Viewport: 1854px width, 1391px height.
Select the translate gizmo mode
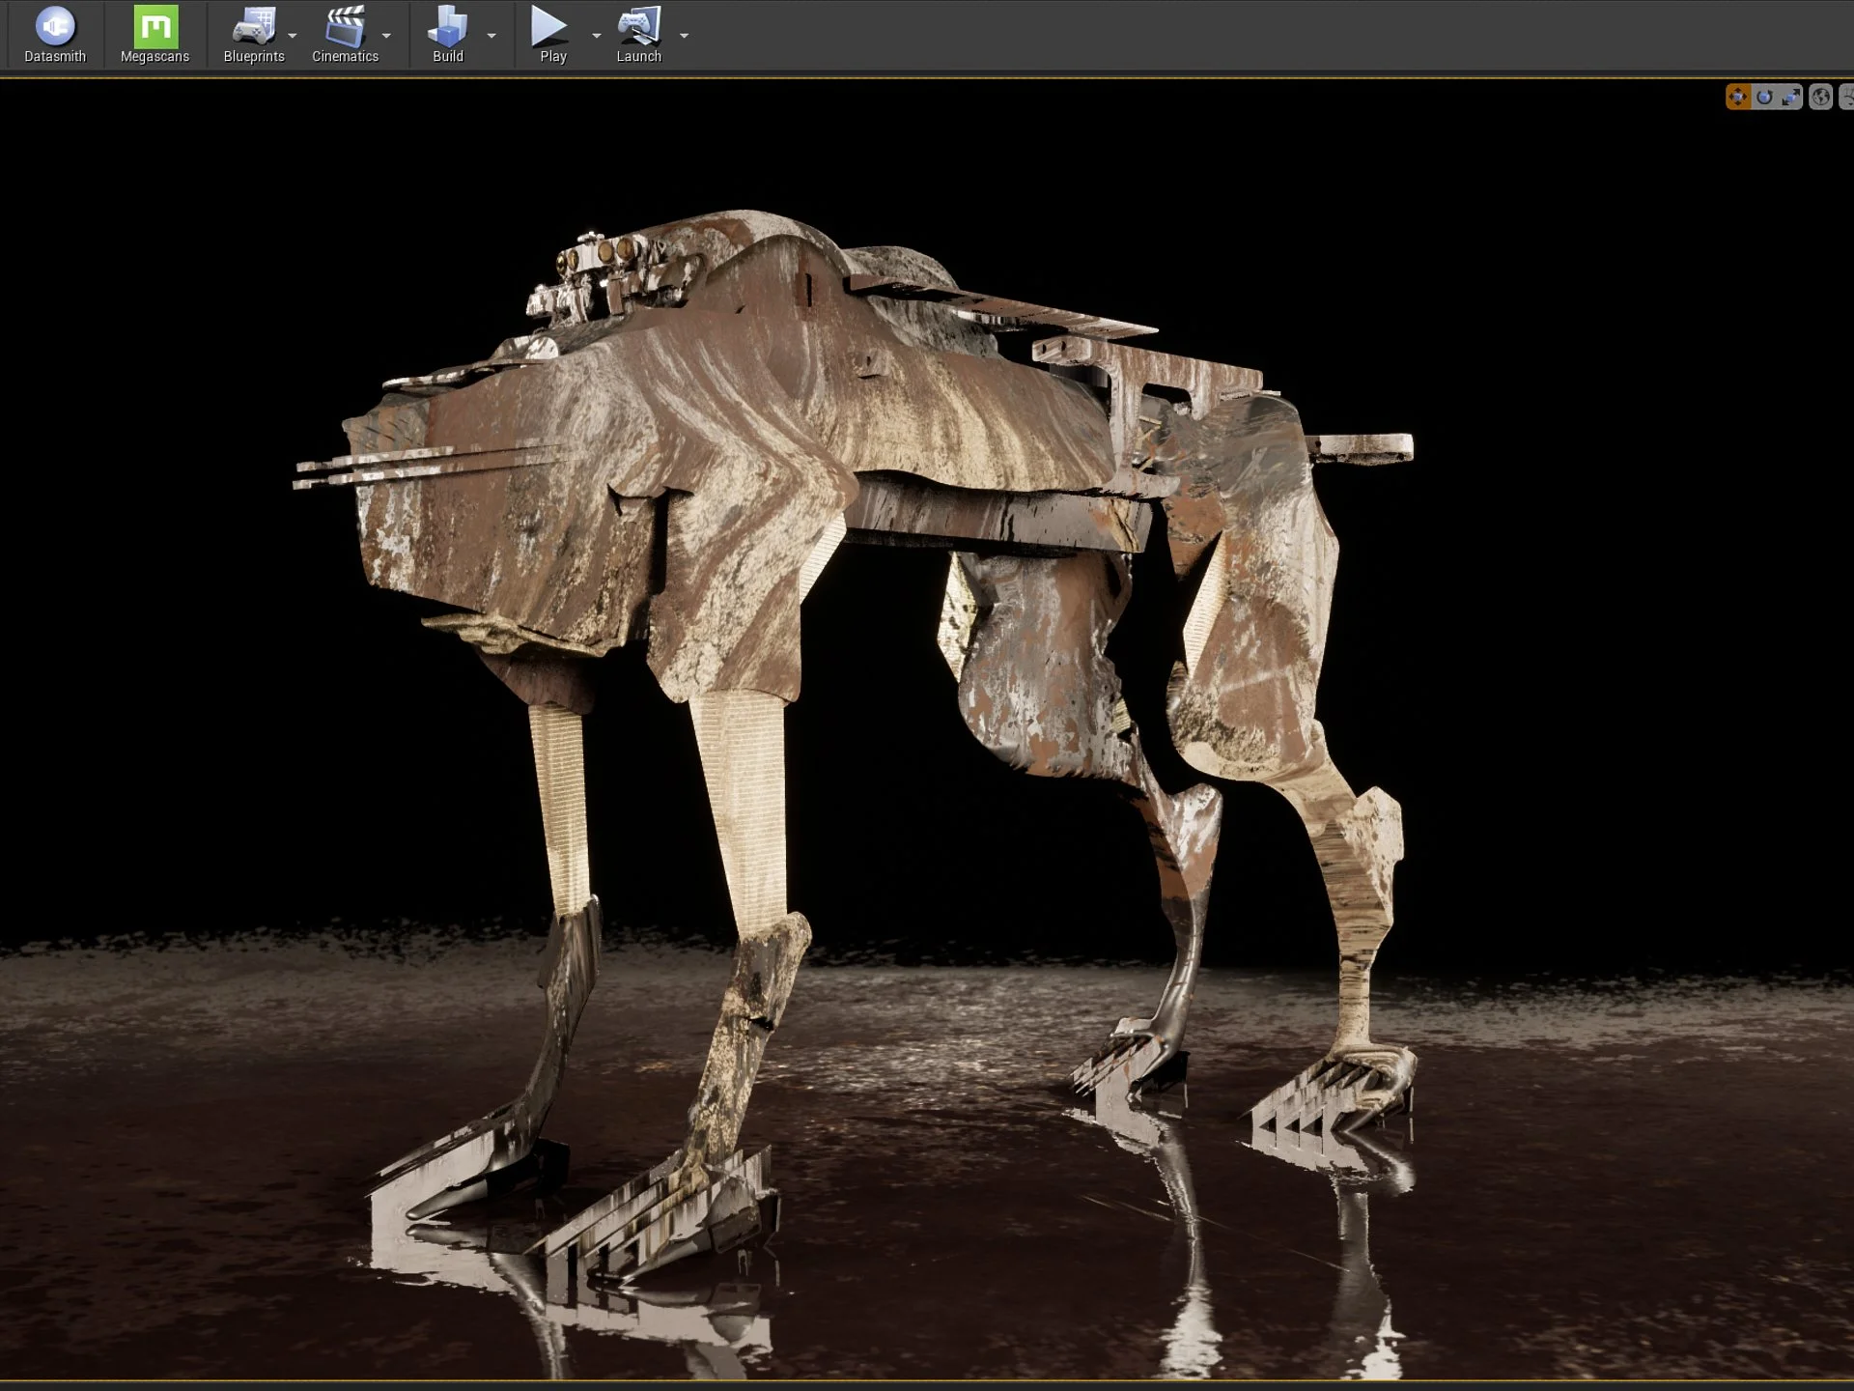pos(1737,97)
